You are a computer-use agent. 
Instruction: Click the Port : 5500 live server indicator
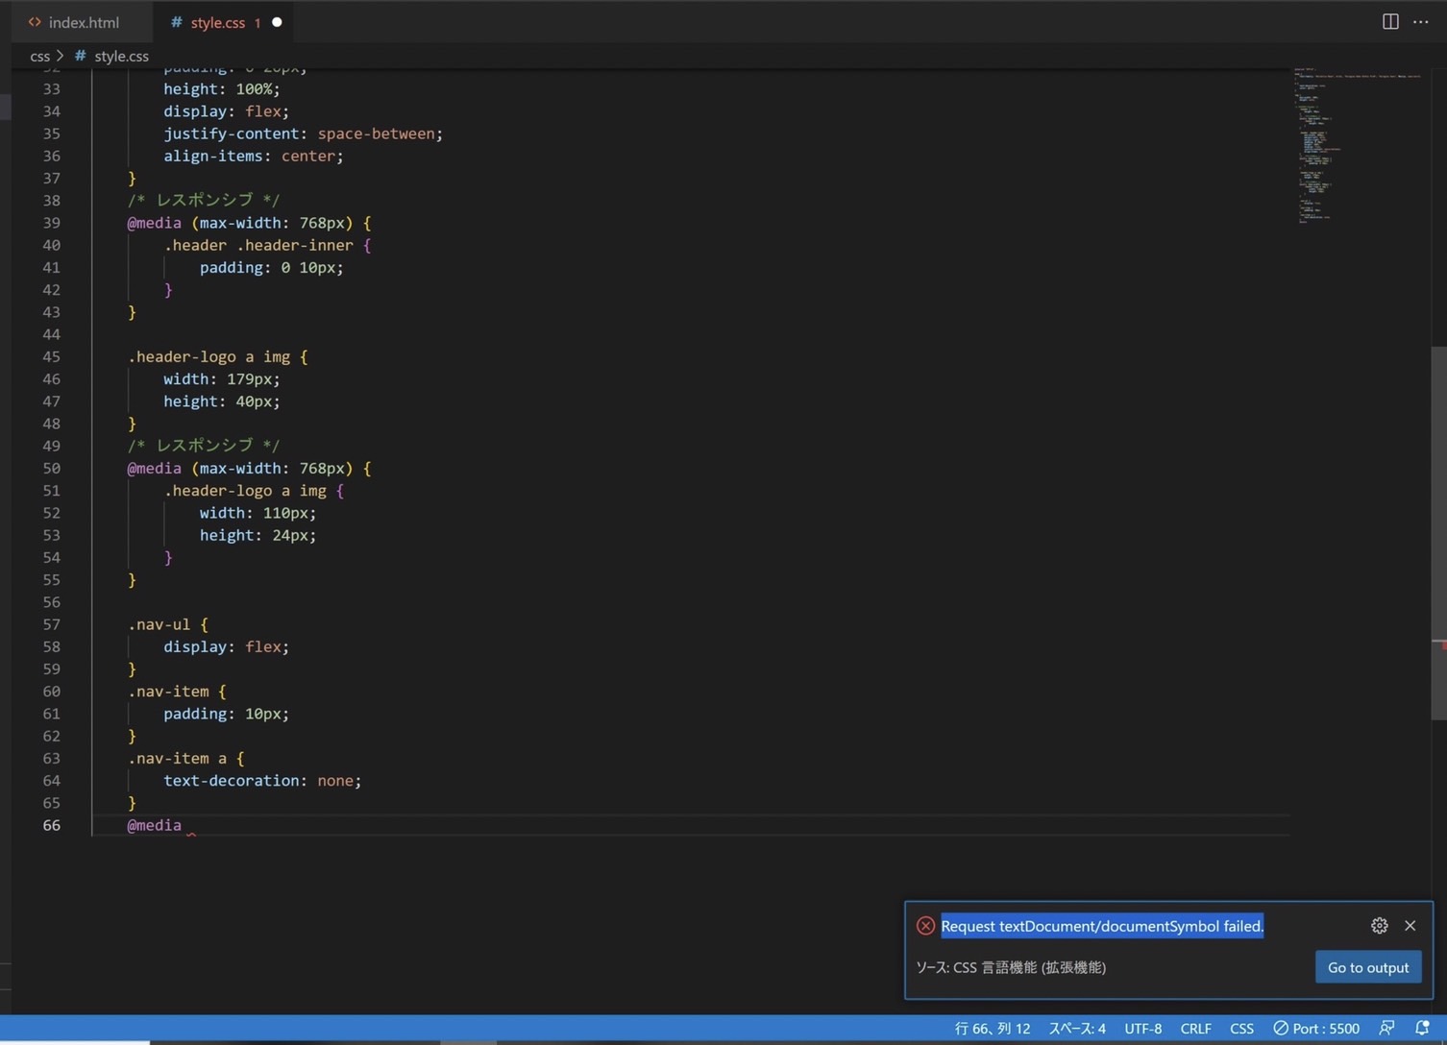pos(1316,1028)
